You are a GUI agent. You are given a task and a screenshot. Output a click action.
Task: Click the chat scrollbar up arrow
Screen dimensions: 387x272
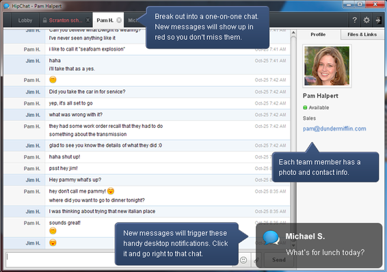293,33
